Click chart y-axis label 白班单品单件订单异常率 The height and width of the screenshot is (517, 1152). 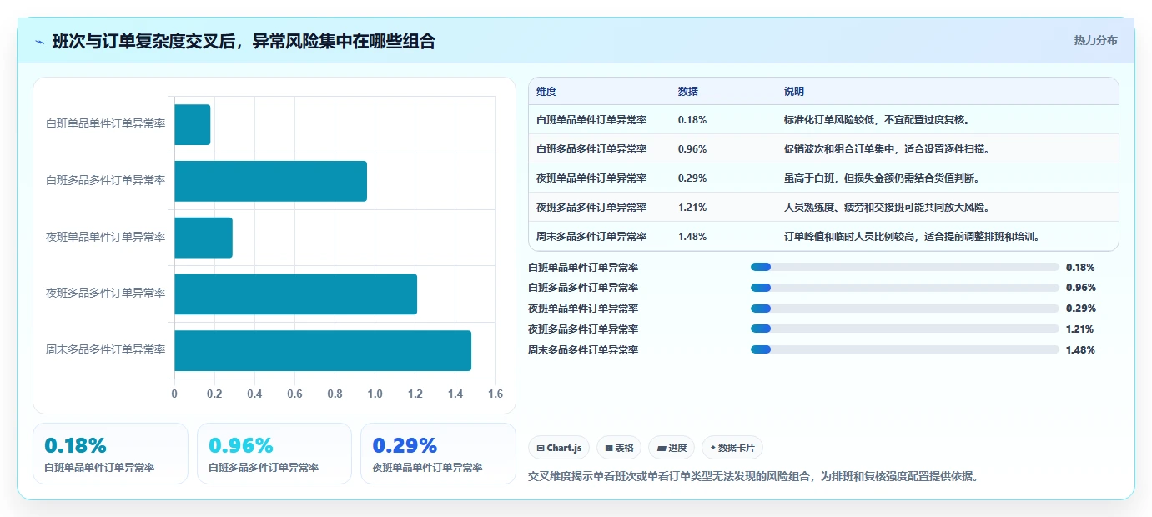pyautogui.click(x=105, y=124)
